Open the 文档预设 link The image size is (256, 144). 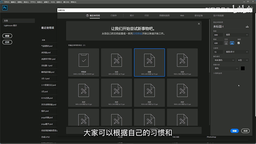click(137, 34)
